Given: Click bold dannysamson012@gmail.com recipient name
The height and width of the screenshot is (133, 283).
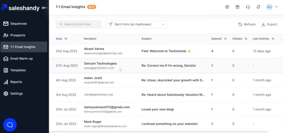Looking at the screenshot, I should coord(107,107).
